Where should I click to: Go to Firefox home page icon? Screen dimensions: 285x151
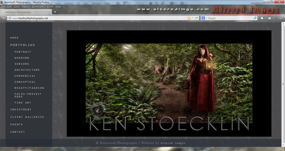pyautogui.click(x=269, y=18)
